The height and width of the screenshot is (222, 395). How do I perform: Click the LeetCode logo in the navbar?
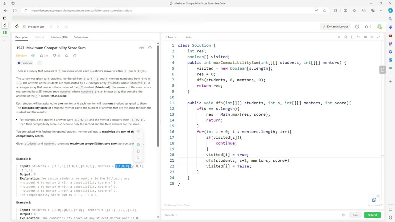tap(17, 27)
